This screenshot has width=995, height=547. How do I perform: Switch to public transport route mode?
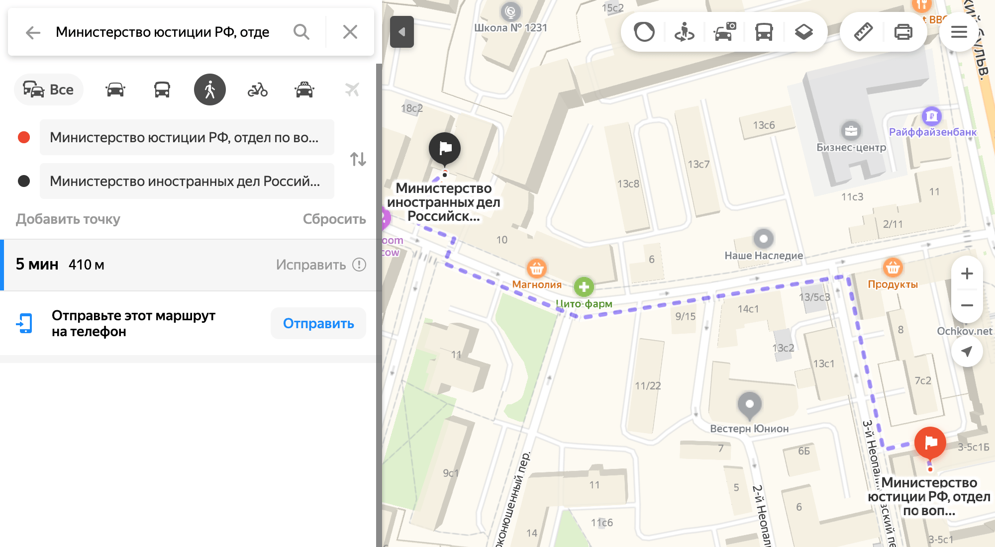point(162,90)
